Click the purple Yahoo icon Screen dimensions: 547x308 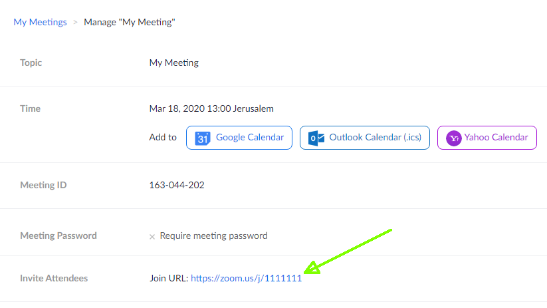454,138
